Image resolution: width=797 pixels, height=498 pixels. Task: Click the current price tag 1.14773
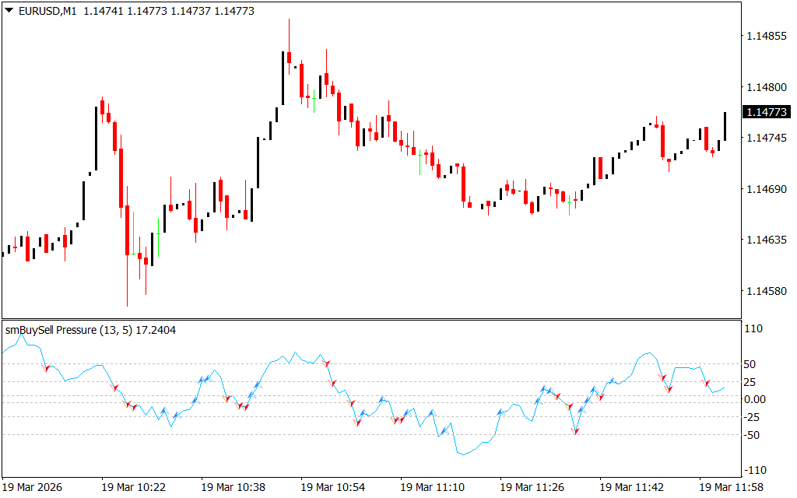[767, 113]
